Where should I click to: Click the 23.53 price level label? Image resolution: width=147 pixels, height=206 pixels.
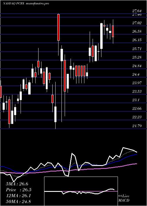pyautogui.click(x=137, y=92)
